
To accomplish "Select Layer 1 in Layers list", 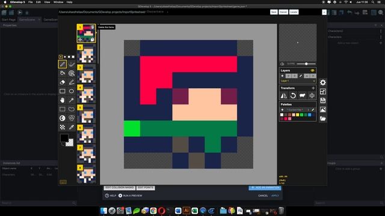I will 298,81.
